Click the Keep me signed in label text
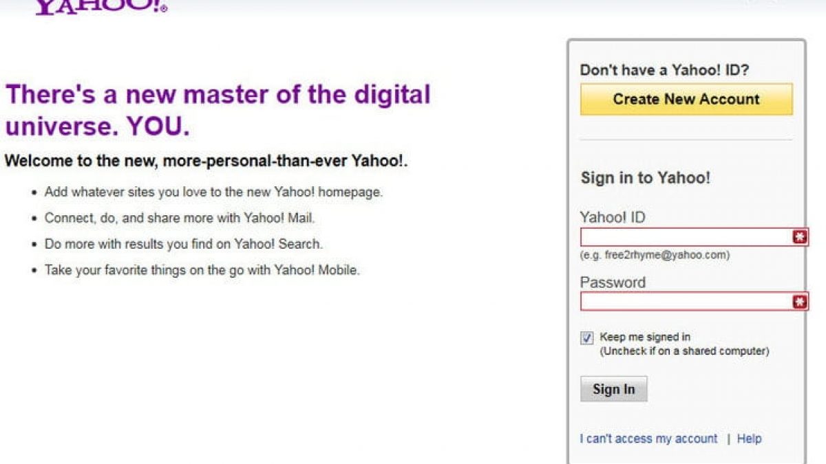 pos(645,337)
